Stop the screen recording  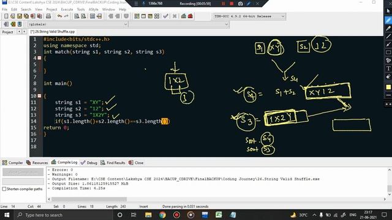point(232,4)
